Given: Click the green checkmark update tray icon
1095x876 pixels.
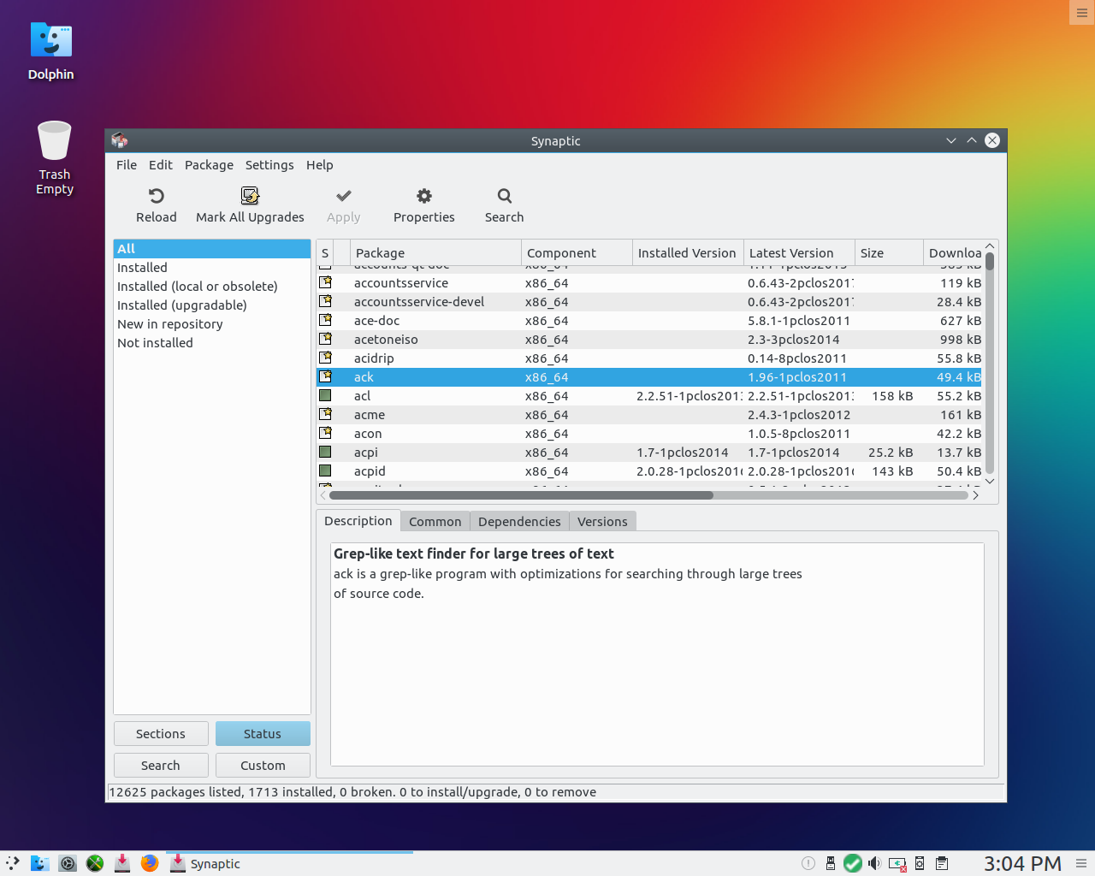Looking at the screenshot, I should [x=853, y=863].
